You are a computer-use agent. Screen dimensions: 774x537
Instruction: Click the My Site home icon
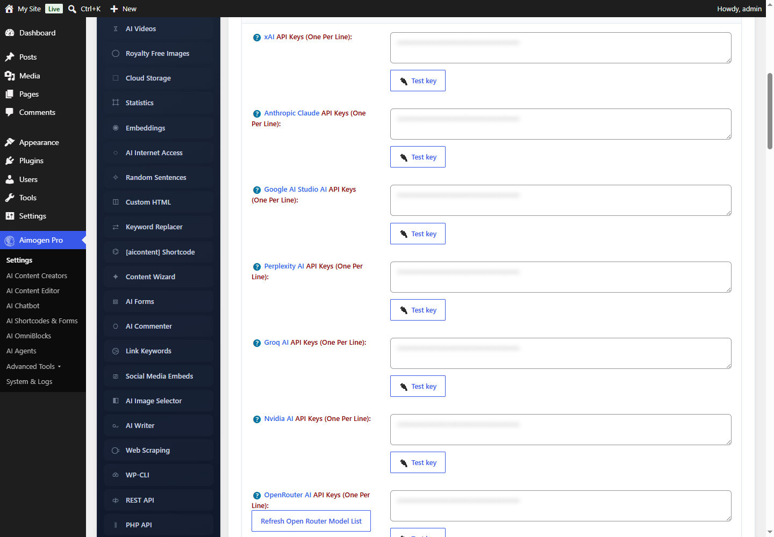pos(9,9)
